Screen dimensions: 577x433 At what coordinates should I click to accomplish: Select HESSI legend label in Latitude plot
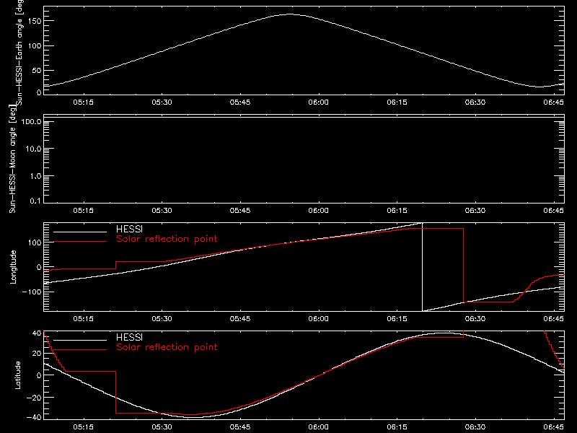(129, 337)
